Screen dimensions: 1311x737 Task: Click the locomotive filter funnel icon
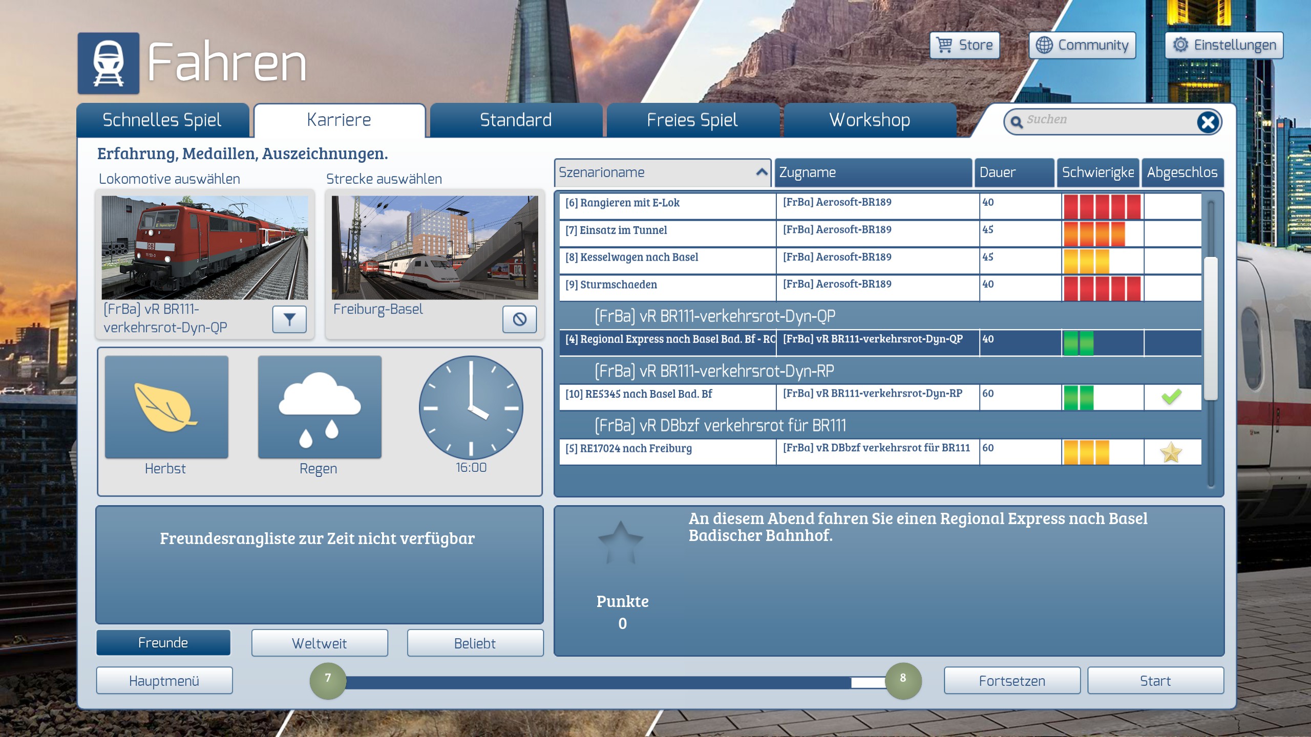click(289, 319)
